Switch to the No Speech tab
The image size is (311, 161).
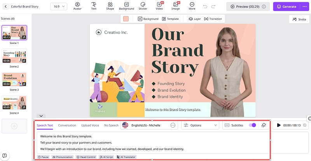[x=111, y=125]
